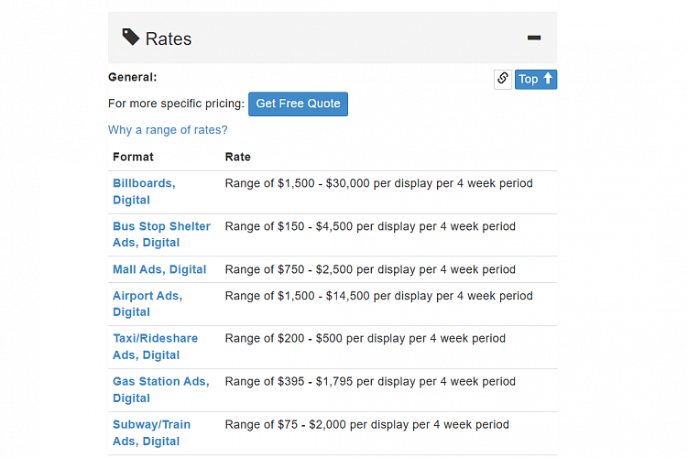Select the Mall Ads, Digital link

tap(159, 269)
